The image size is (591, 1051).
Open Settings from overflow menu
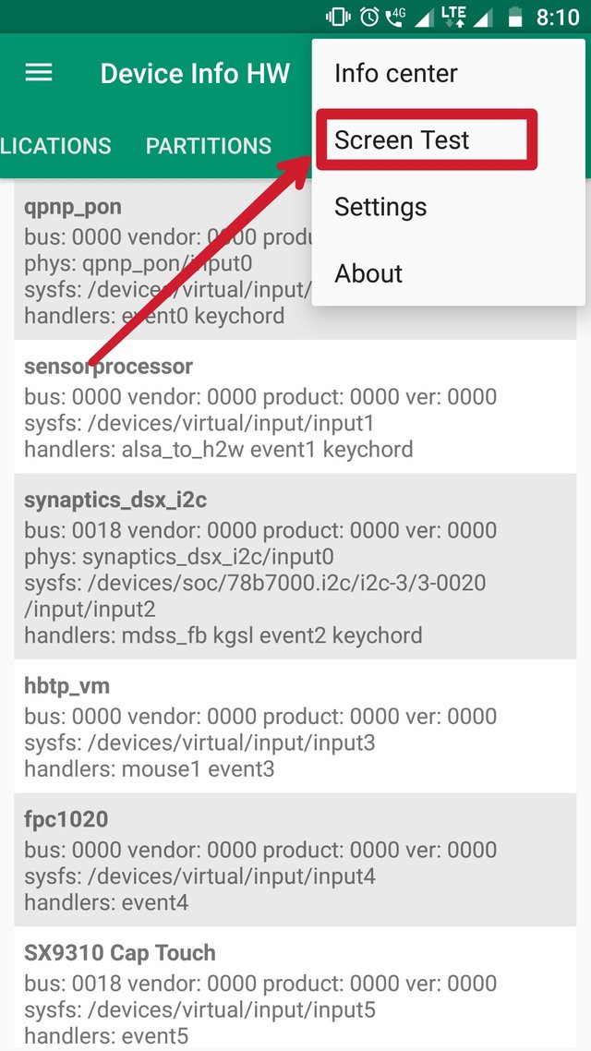380,207
